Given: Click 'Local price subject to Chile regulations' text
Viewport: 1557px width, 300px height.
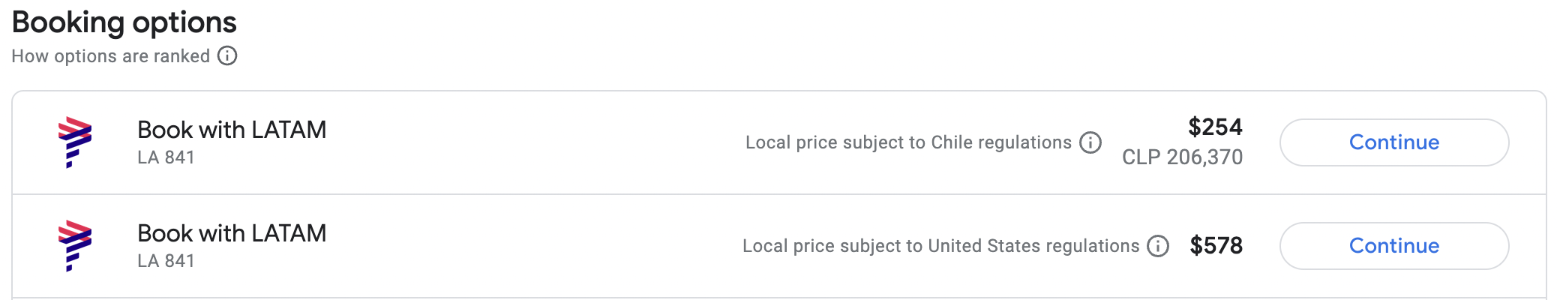Looking at the screenshot, I should click(908, 142).
